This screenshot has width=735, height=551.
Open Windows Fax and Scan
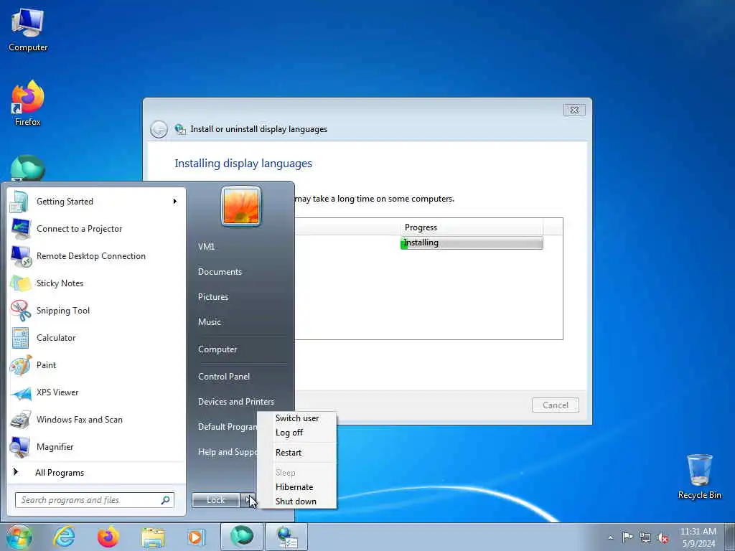coord(97,419)
